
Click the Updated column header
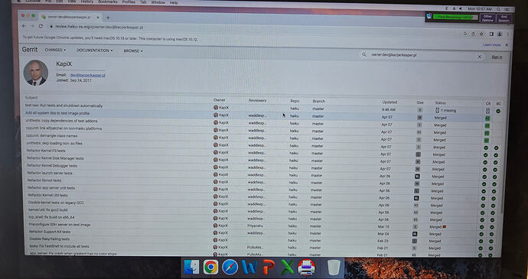pyautogui.click(x=389, y=102)
